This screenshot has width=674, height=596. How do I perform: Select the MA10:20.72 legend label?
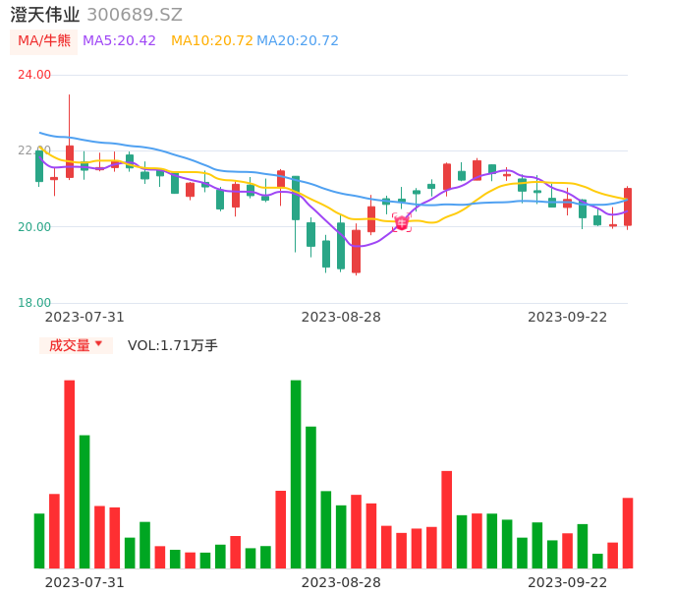212,41
